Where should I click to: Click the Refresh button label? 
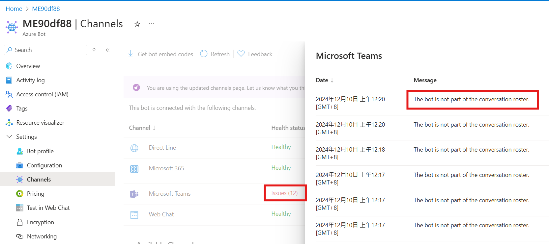pyautogui.click(x=220, y=54)
